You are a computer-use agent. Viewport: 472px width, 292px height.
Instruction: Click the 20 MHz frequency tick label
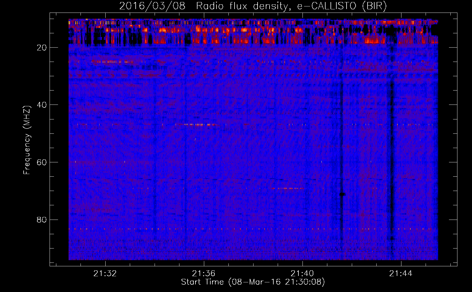tap(42, 48)
